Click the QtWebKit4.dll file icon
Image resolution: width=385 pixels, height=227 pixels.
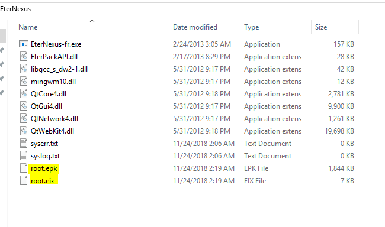tap(24, 131)
